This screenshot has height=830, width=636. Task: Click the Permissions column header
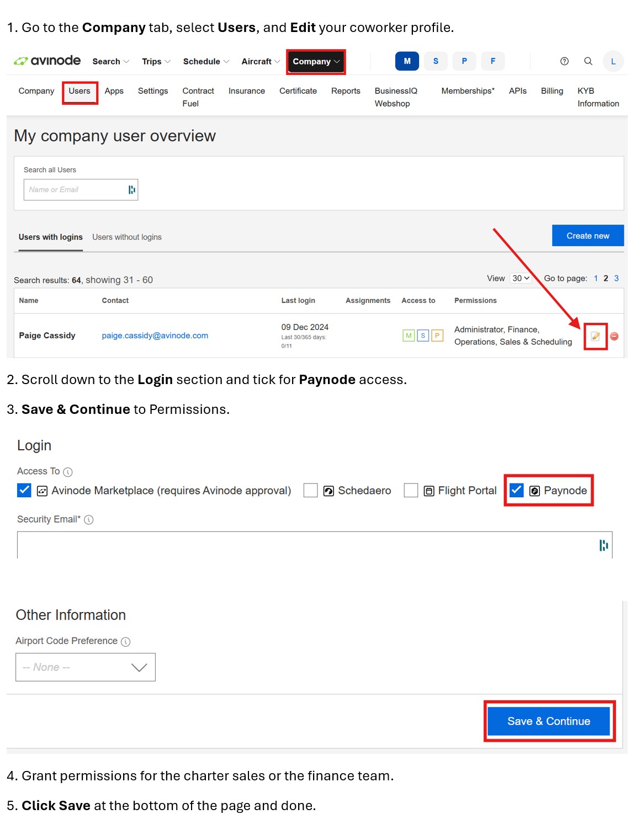tap(475, 301)
